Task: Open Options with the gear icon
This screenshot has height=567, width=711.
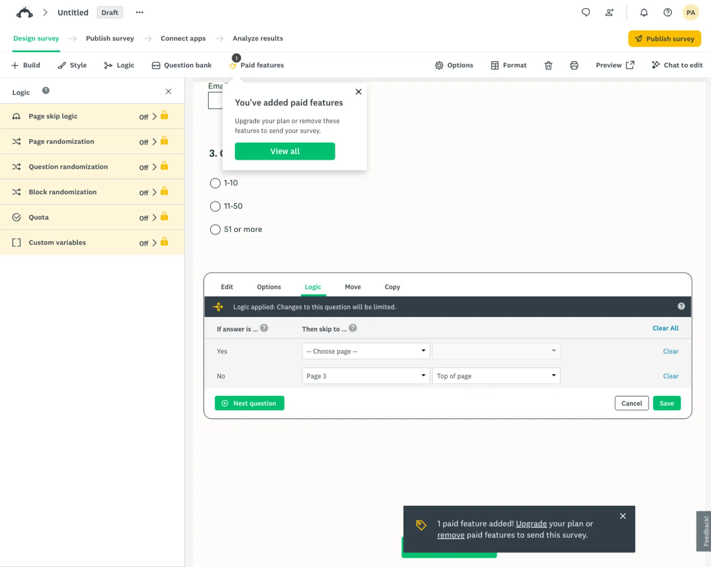Action: click(x=454, y=65)
